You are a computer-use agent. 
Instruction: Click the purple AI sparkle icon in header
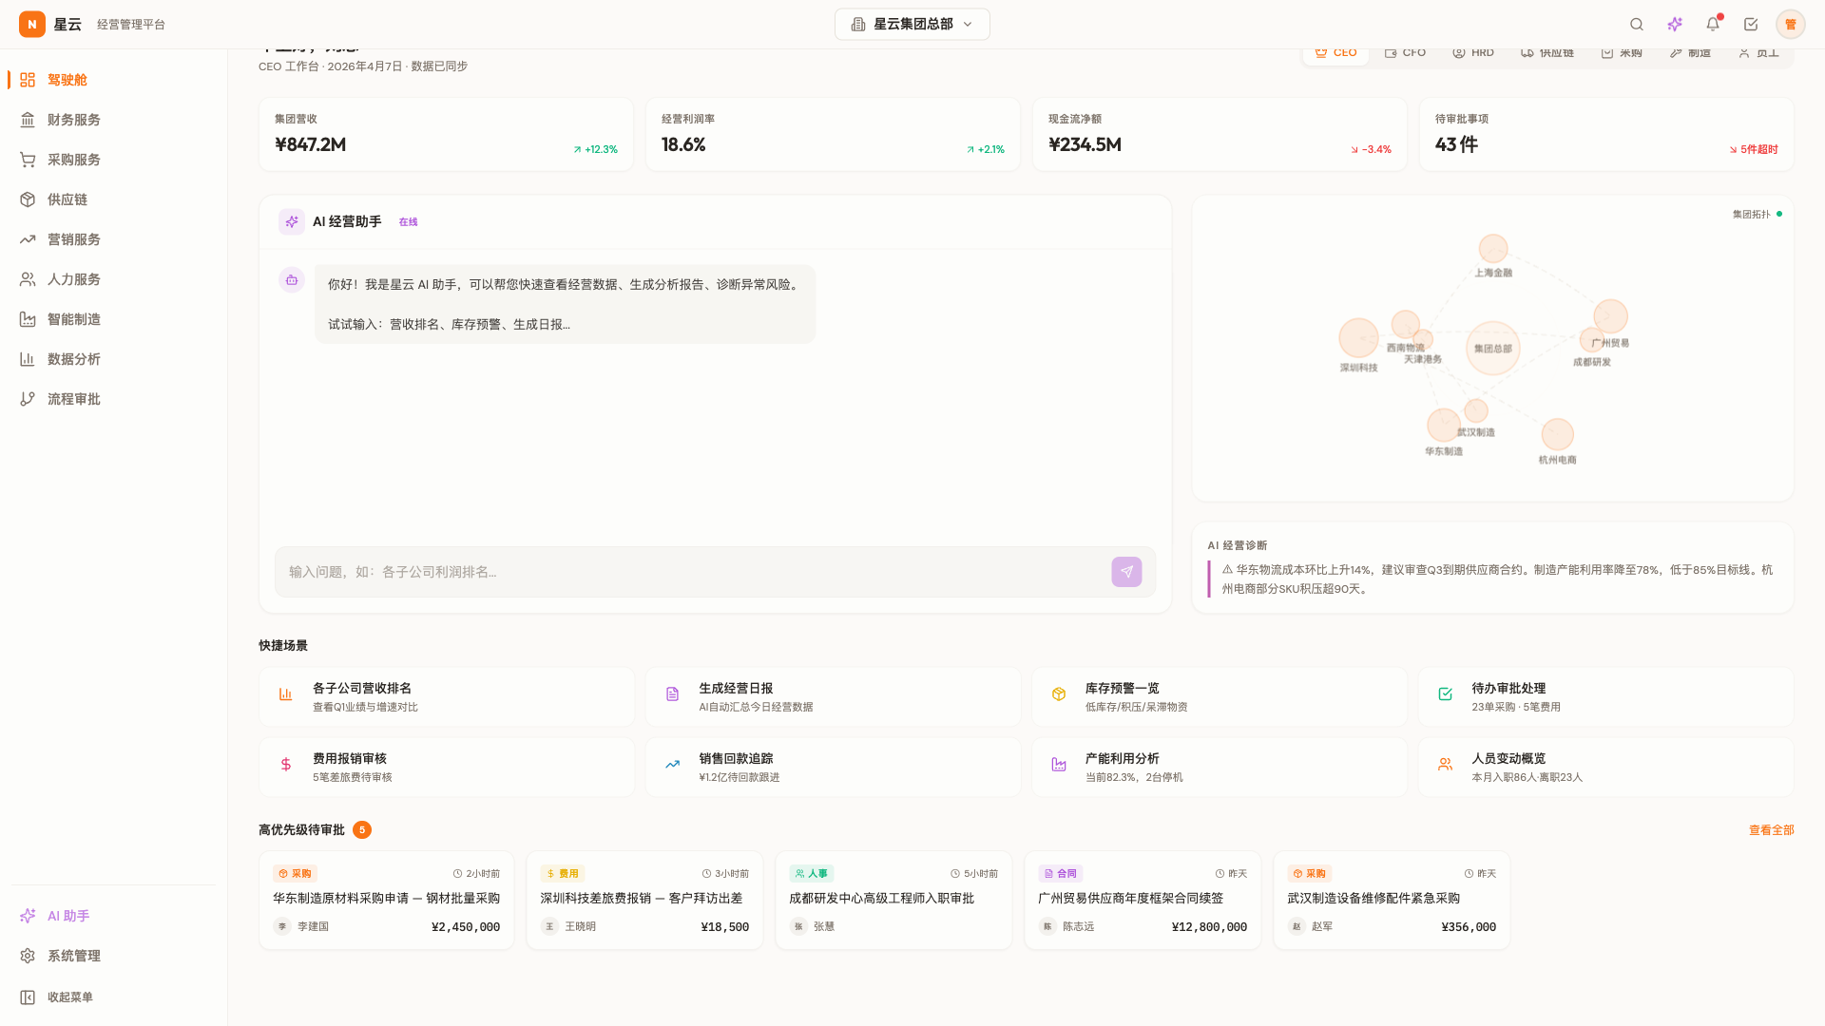point(1675,25)
